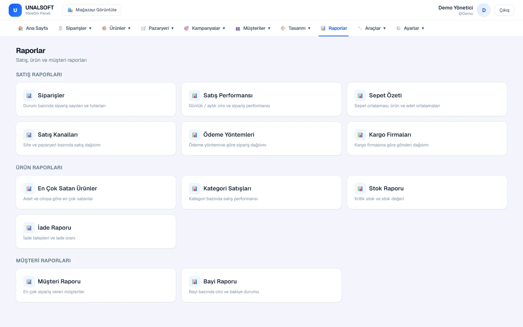The image size is (523, 327).
Task: Click 'Adet ve ciroya göre en çok satanlar'
Action: [x=58, y=199]
